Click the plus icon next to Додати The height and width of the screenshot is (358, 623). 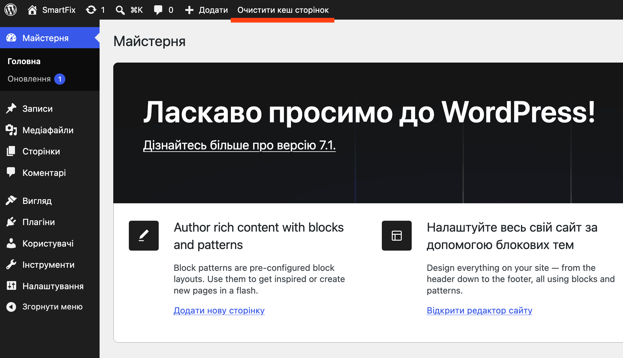pos(189,10)
